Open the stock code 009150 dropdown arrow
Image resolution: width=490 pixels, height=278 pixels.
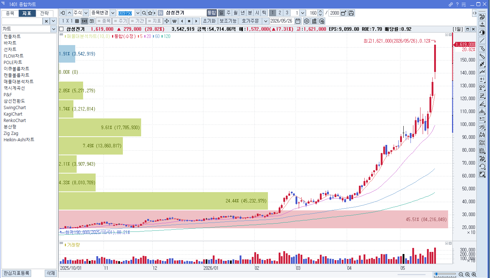click(138, 13)
